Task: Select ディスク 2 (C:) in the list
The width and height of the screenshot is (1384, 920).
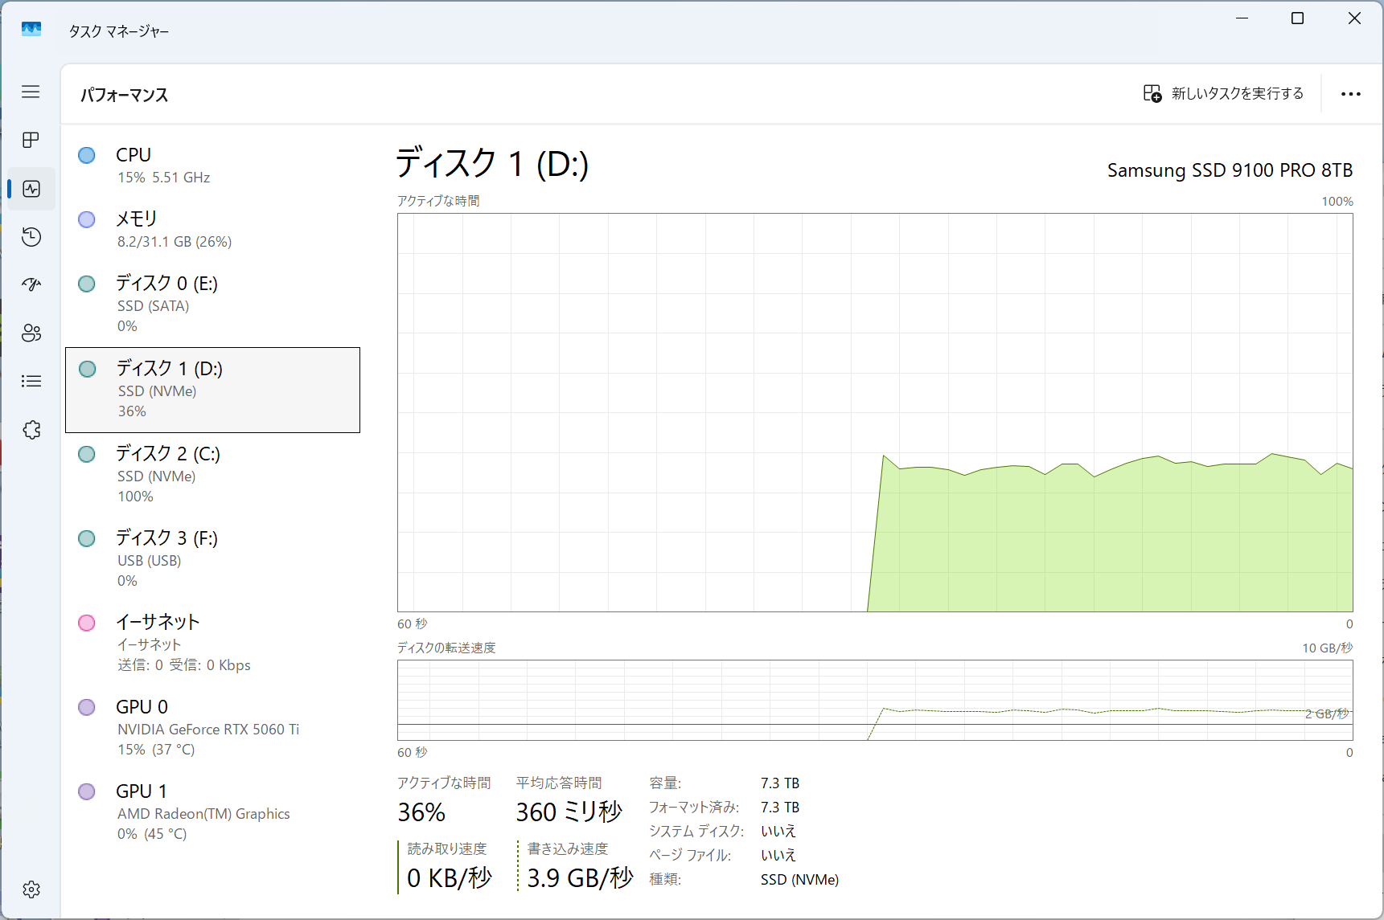Action: 212,474
